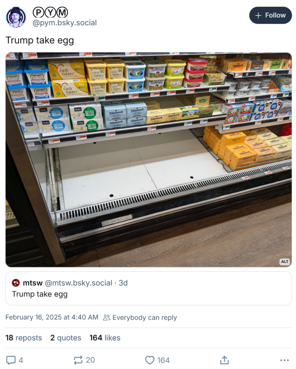Viewport: 296px width, 369px height.
Task: Toggle follow state for @pym.bsky.social
Action: pos(270,15)
